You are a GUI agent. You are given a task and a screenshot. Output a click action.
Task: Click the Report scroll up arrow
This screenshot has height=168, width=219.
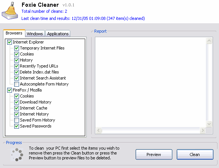click(x=209, y=41)
